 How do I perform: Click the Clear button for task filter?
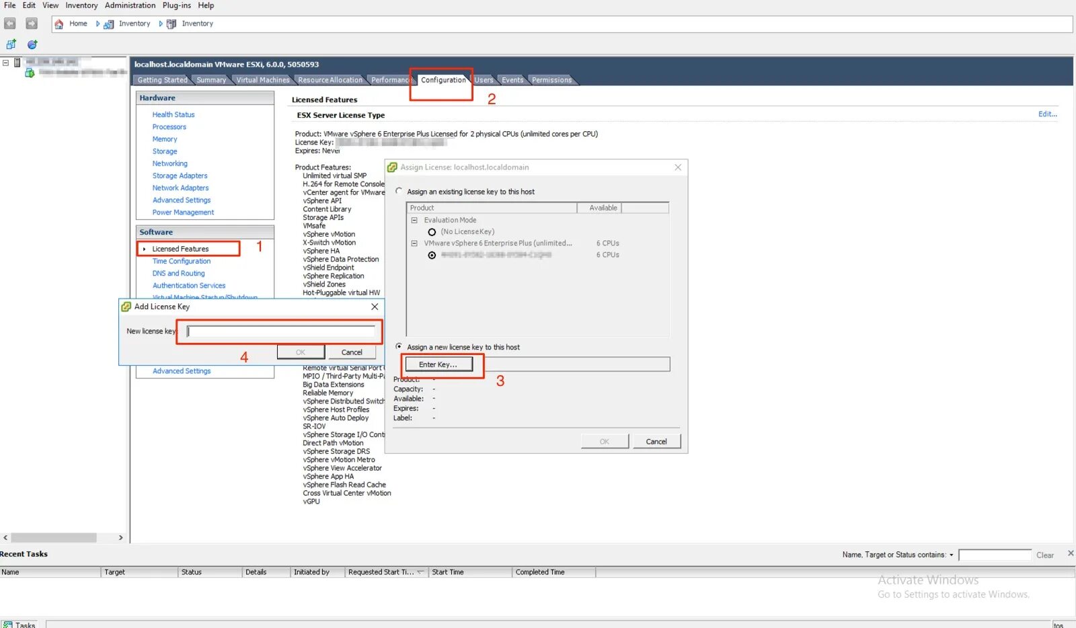click(1045, 555)
